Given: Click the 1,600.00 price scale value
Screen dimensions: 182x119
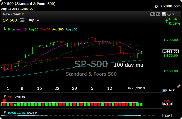Looking at the screenshot, I should pos(171,71).
